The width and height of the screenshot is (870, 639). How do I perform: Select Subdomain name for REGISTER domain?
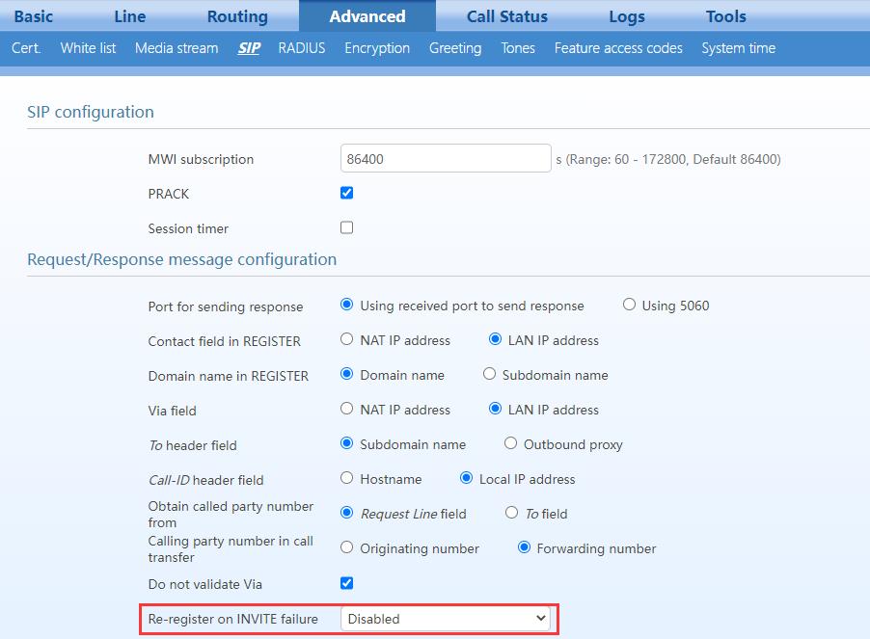pyautogui.click(x=490, y=374)
